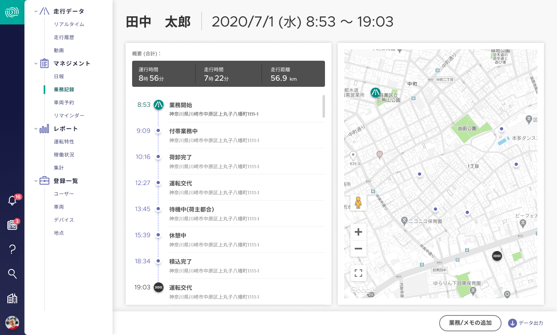Click the company building icon in sidebar

coord(12,298)
